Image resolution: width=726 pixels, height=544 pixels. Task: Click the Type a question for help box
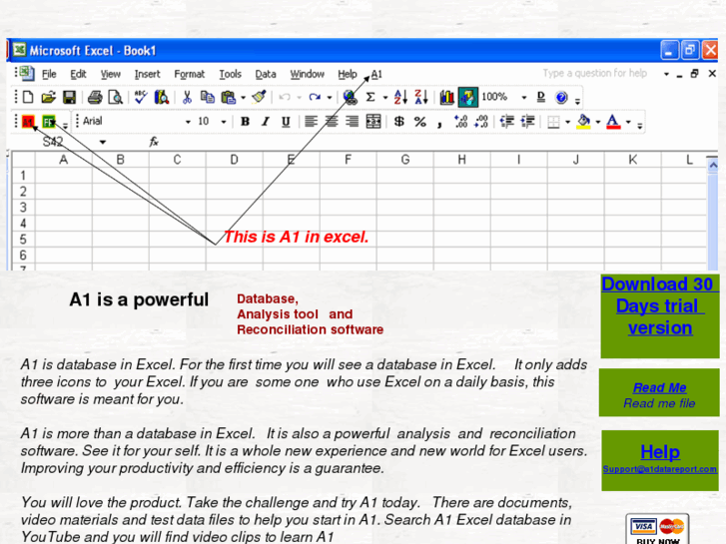(x=595, y=73)
